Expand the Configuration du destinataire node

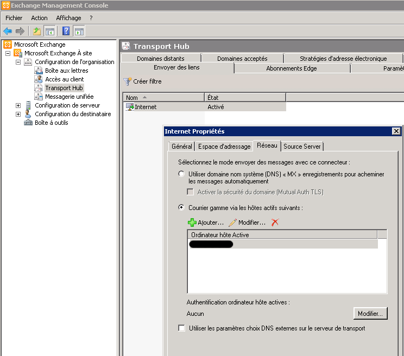pos(18,114)
